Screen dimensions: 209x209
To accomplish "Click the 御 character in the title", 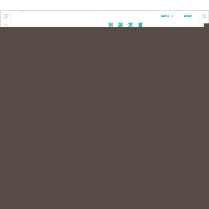I will (111, 25).
